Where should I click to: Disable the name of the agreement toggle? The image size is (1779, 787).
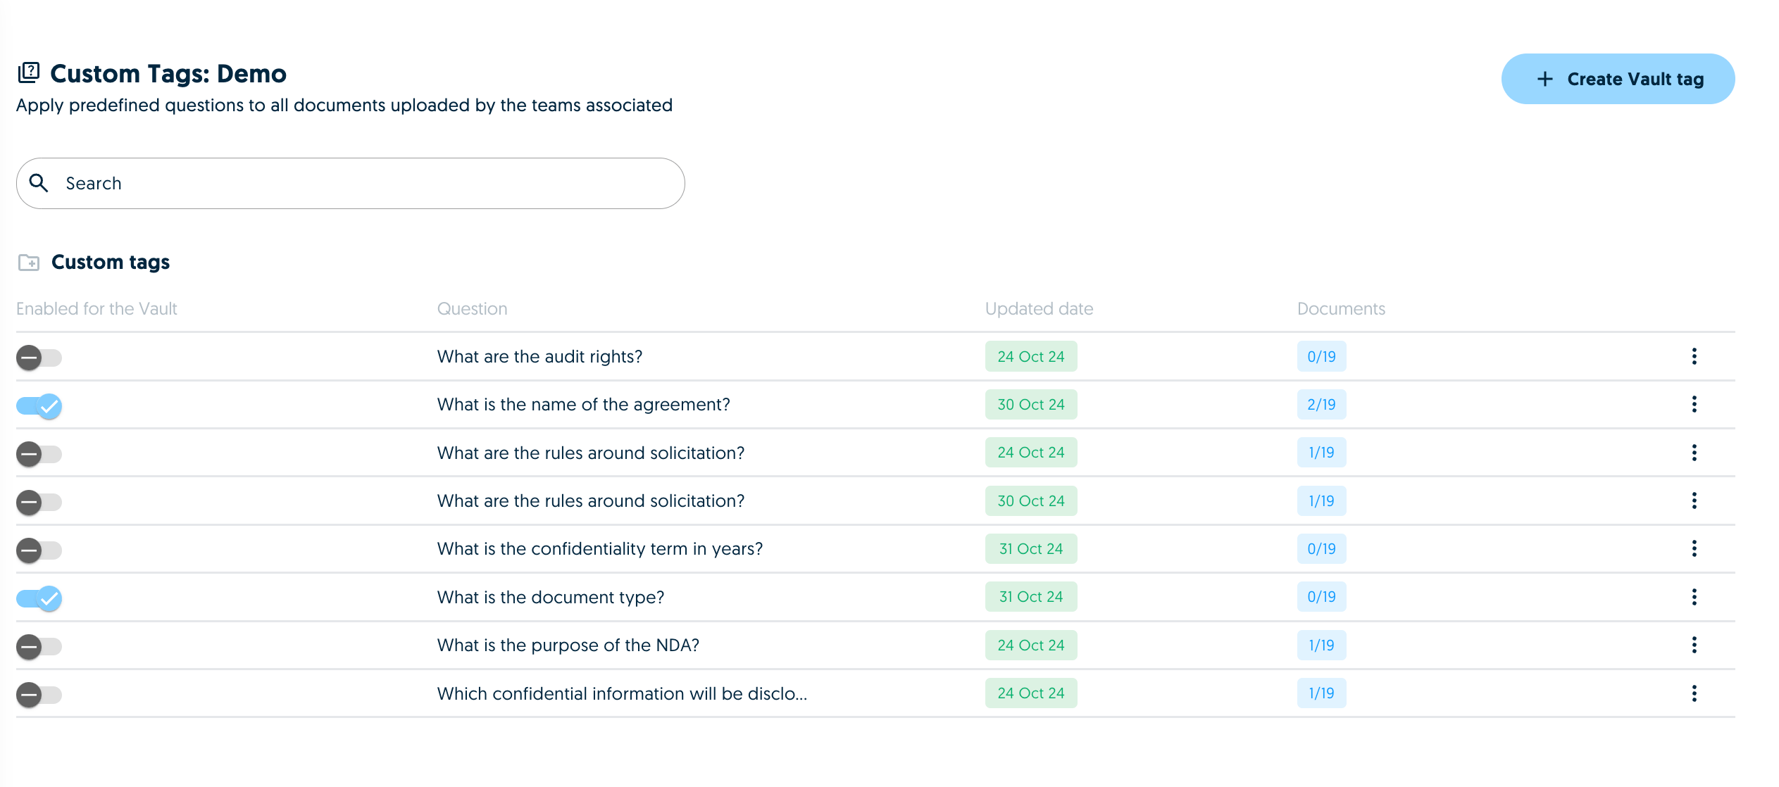(x=39, y=406)
